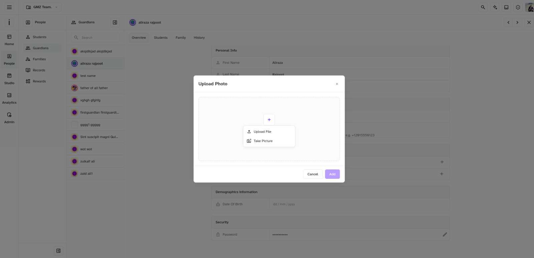Select guardian father of all father
This screenshot has width=534, height=258.
(95, 88)
